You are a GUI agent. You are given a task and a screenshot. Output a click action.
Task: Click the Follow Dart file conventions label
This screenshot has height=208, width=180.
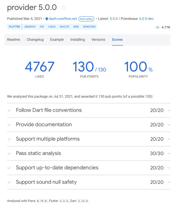pyautogui.click(x=49, y=110)
